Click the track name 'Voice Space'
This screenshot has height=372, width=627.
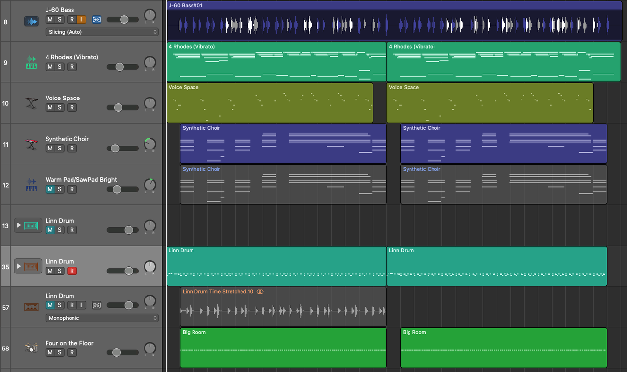[63, 98]
